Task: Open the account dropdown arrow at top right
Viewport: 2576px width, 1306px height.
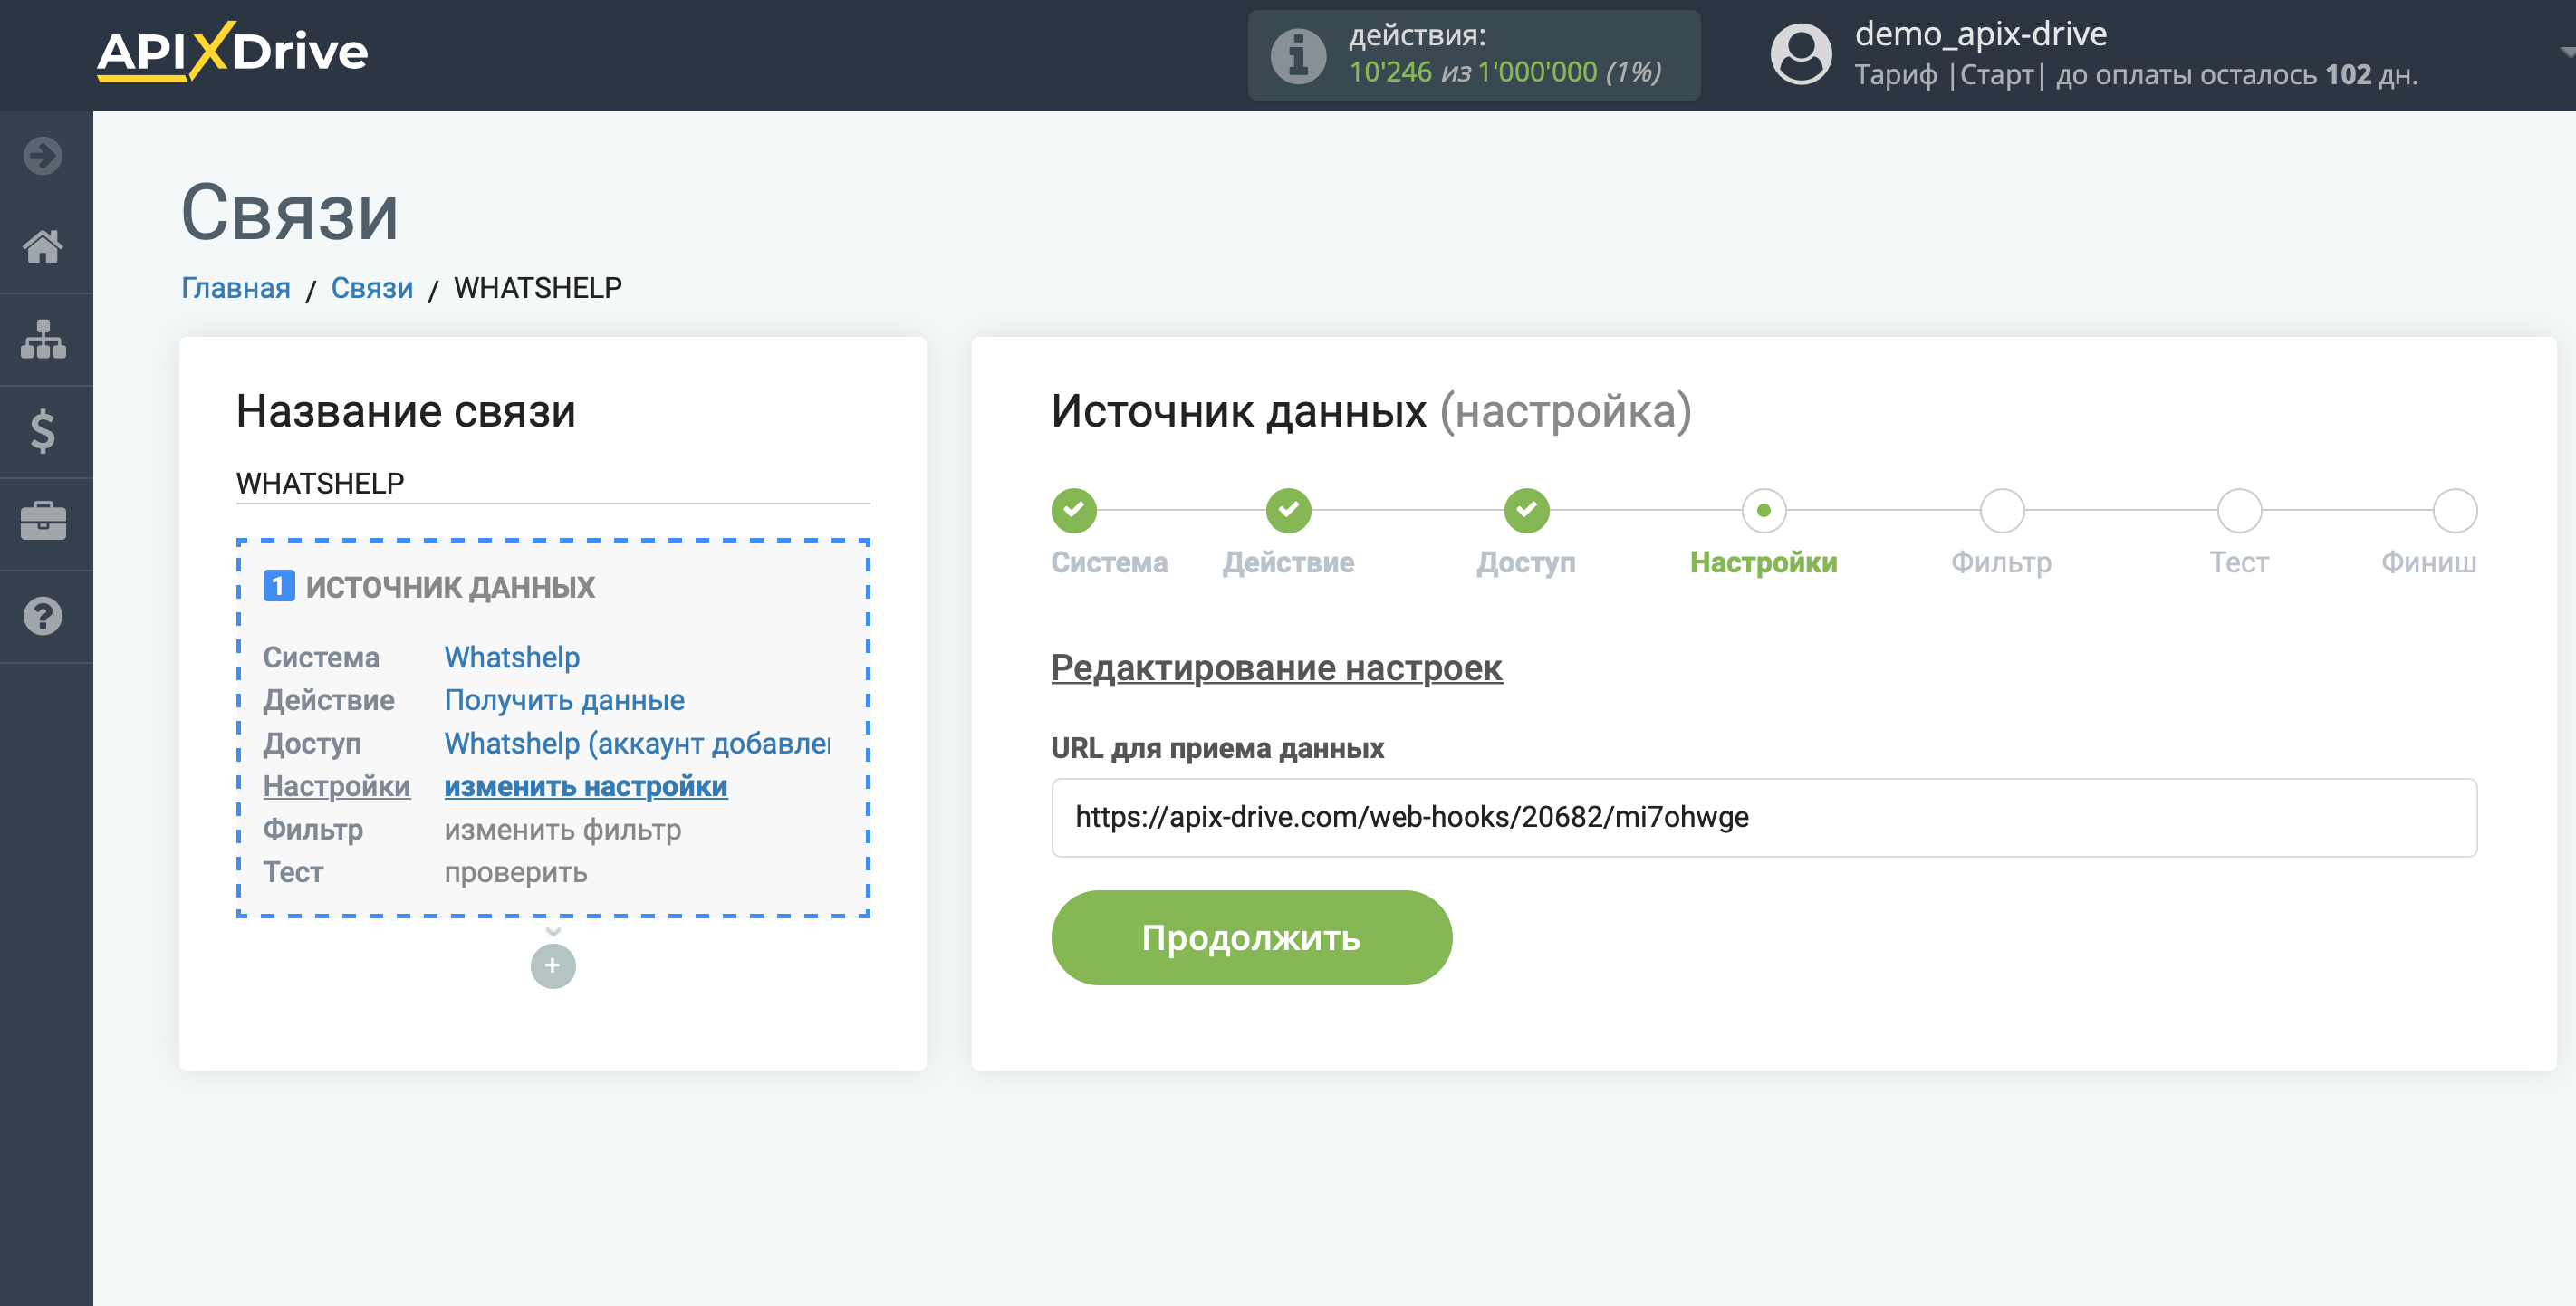Action: click(x=2566, y=52)
